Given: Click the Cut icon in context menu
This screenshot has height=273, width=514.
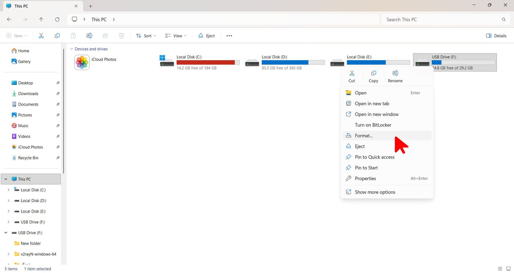Looking at the screenshot, I should [351, 73].
